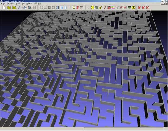168x131 pixels.
Task: Open the colorful quality mapper tool icon
Action: (x=113, y=8)
